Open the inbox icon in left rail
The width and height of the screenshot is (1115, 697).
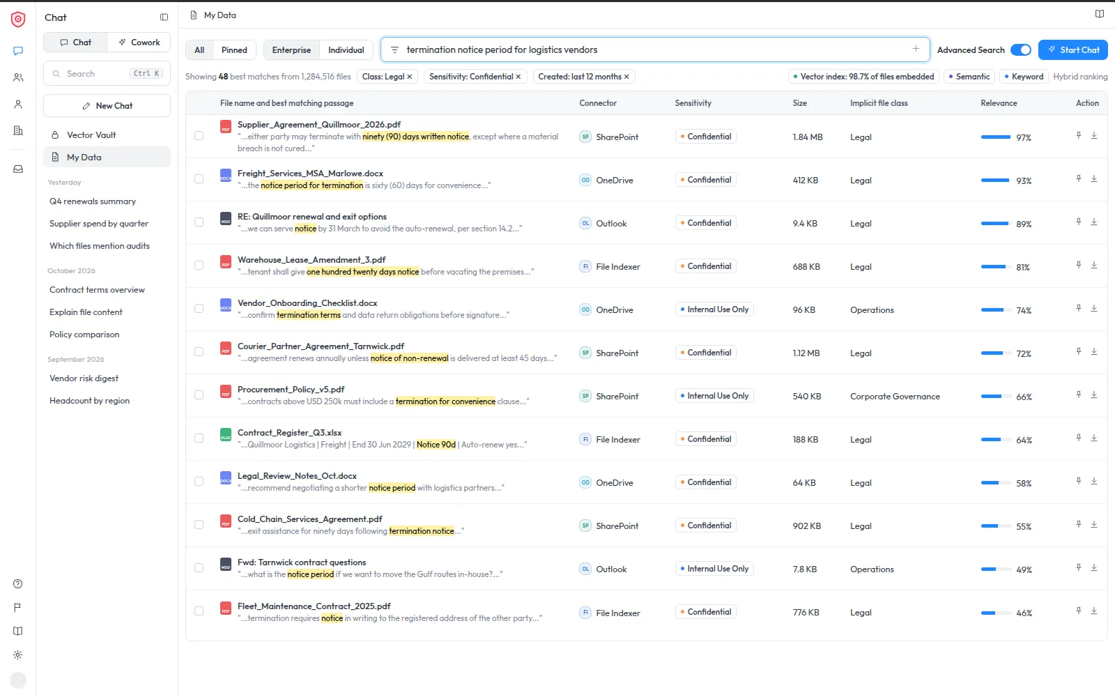tap(18, 169)
